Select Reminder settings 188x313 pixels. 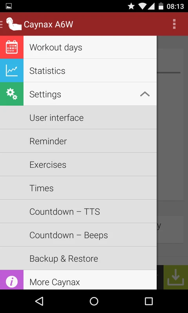pos(78,141)
